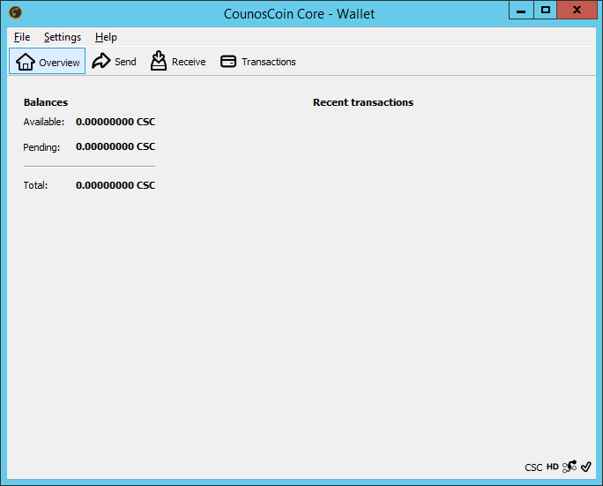Close the CounosCoin Core window

(577, 10)
